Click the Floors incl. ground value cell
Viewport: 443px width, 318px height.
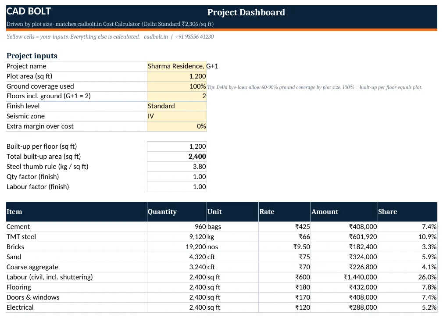(x=177, y=96)
